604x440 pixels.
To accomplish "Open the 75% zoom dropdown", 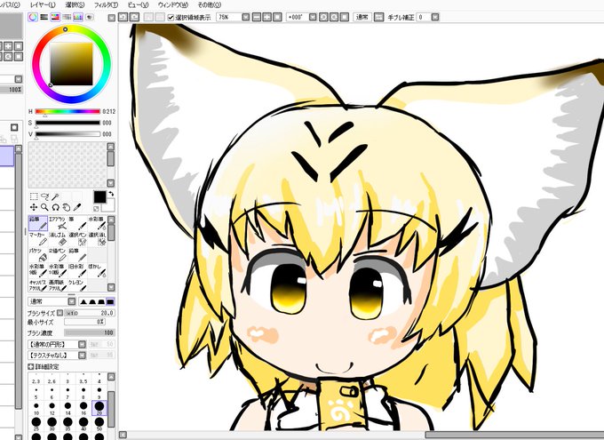I will tap(246, 18).
